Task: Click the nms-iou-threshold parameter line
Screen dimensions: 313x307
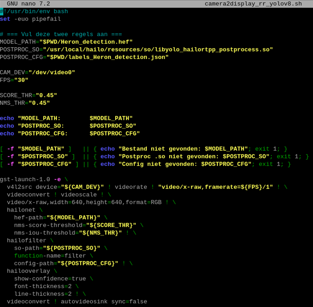Action: pyautogui.click(x=68, y=233)
